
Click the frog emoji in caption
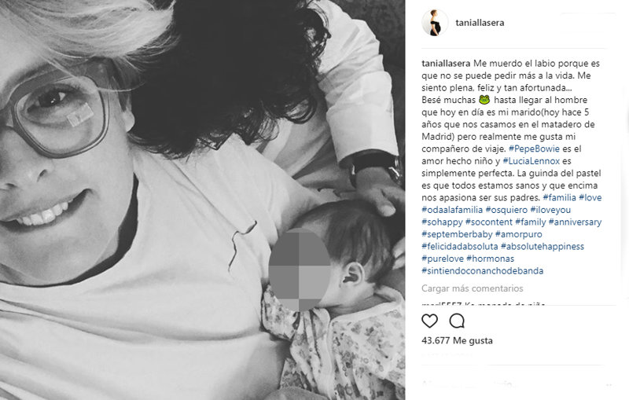[x=484, y=100]
